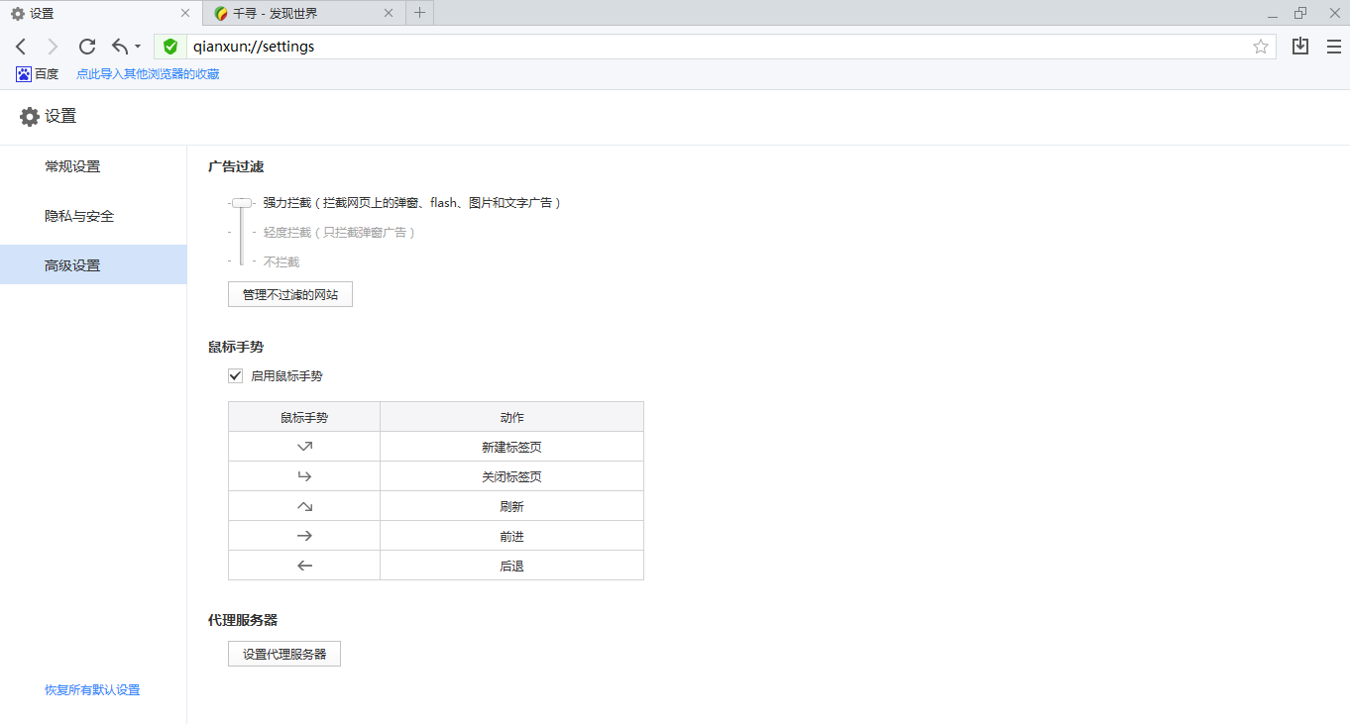The height and width of the screenshot is (724, 1350).
Task: Go back to the previous page
Action: 21,47
